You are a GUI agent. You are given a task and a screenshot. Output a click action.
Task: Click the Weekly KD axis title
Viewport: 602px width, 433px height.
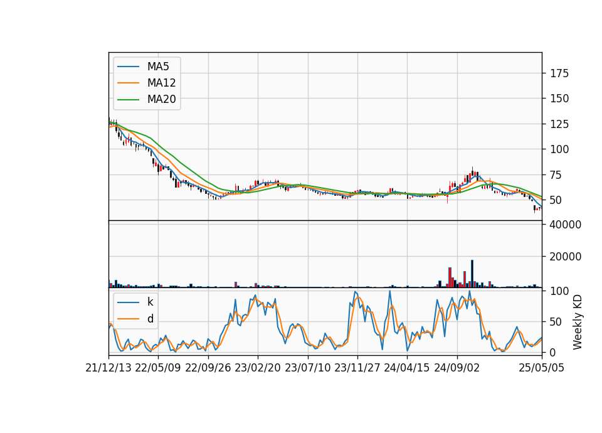point(578,323)
